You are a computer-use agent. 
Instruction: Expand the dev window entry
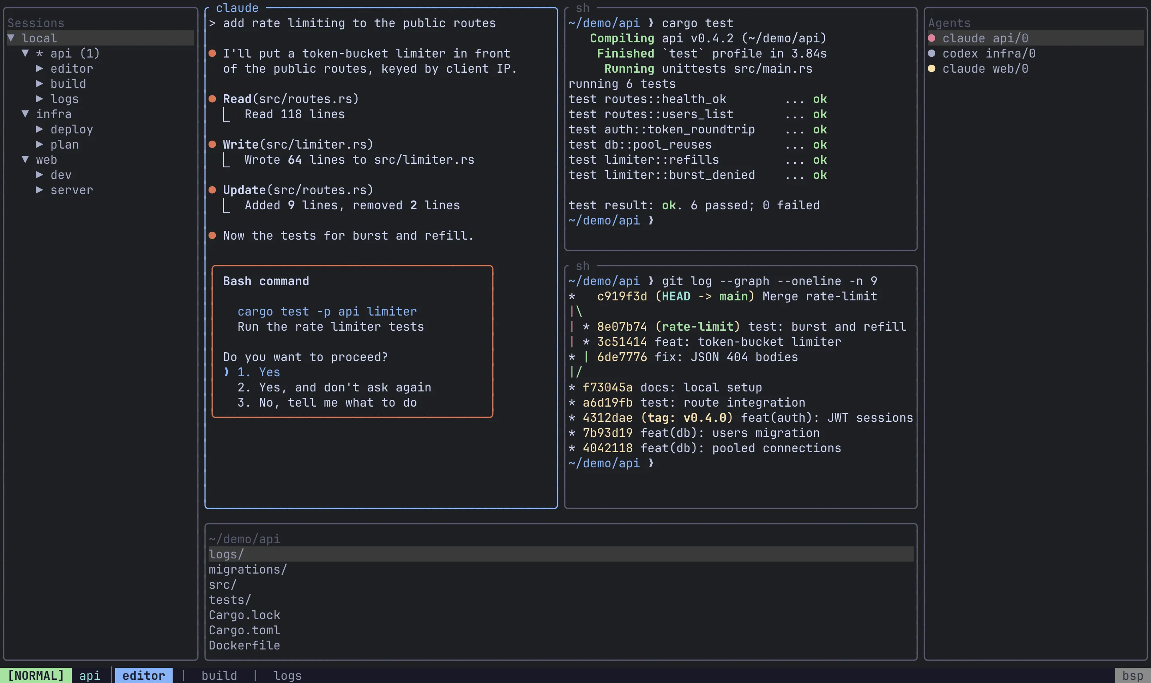(x=40, y=175)
